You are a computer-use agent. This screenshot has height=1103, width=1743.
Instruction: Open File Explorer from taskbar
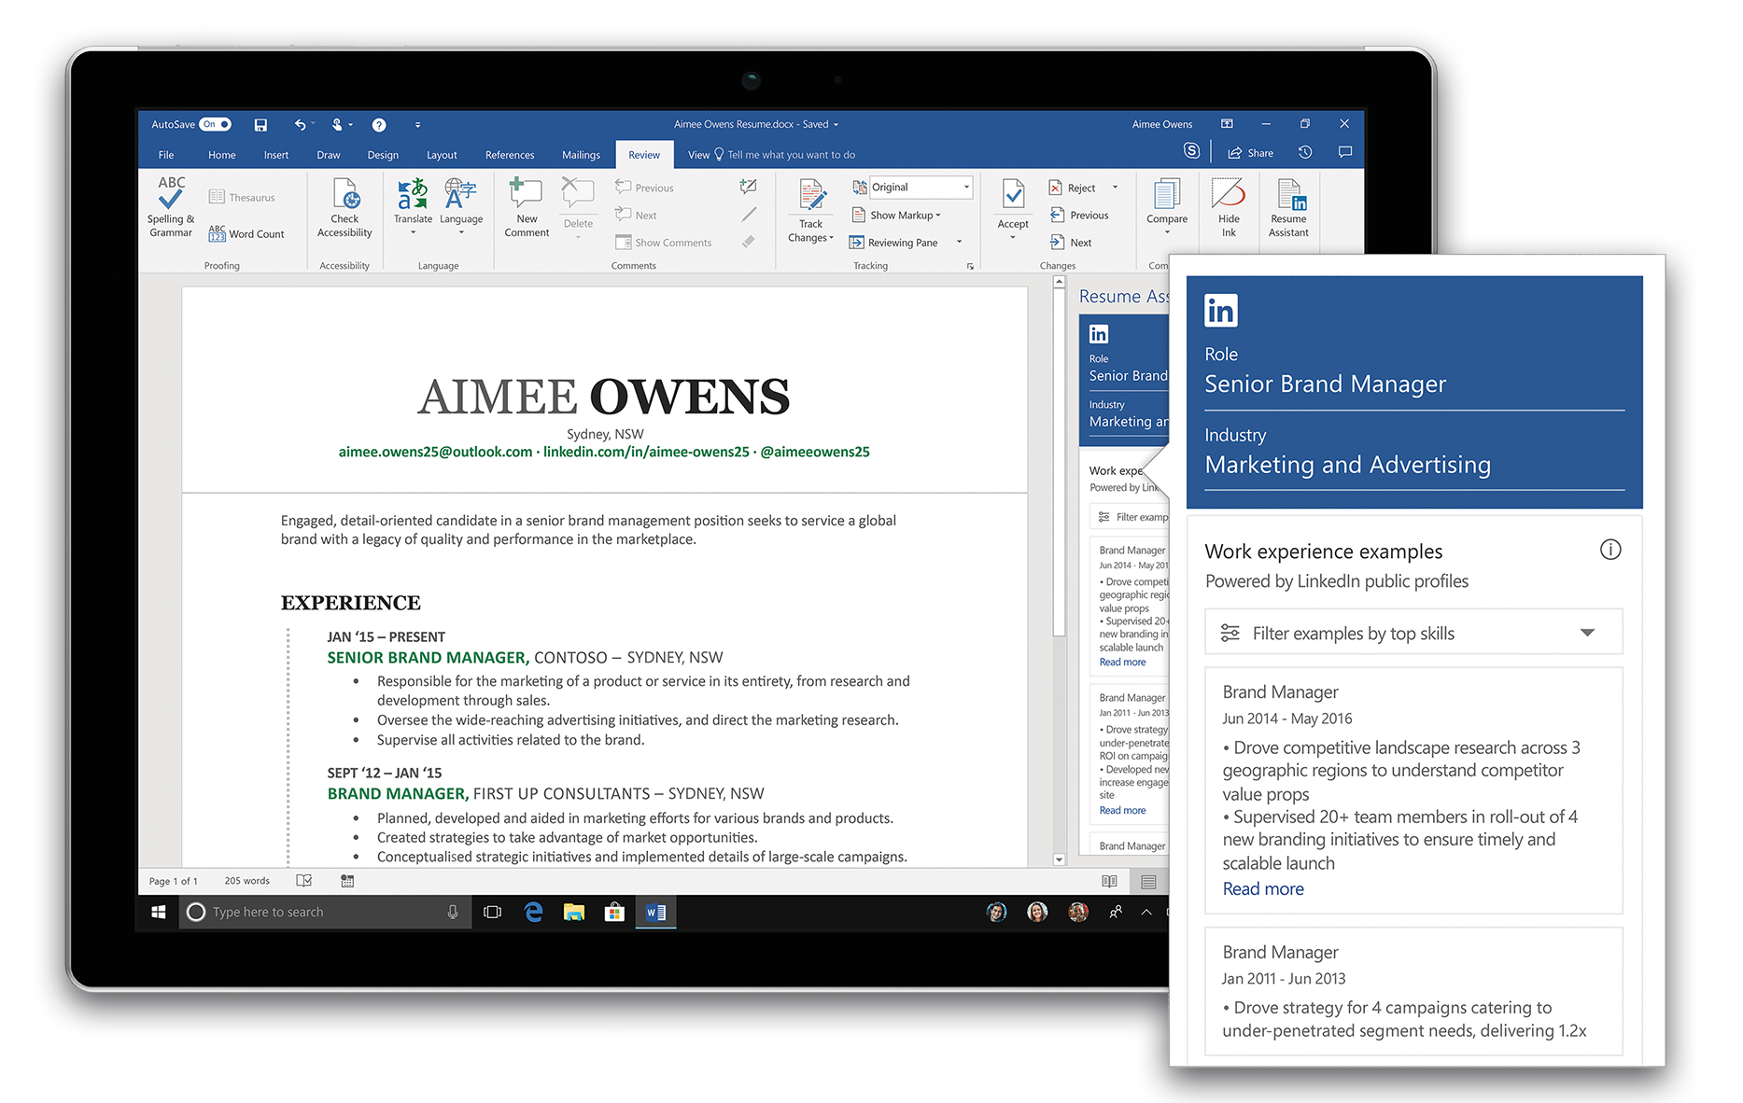574,913
